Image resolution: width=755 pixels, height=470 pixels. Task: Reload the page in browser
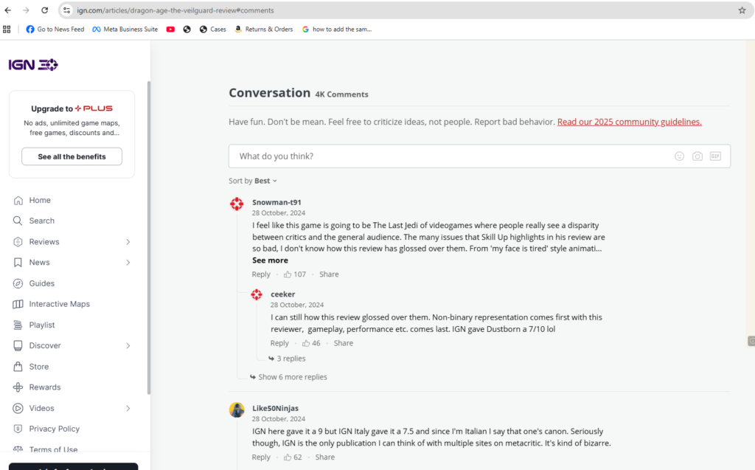point(44,10)
